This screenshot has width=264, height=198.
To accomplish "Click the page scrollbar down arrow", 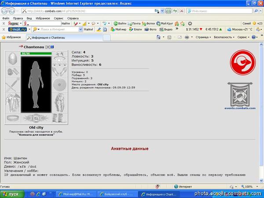I will click(261, 181).
